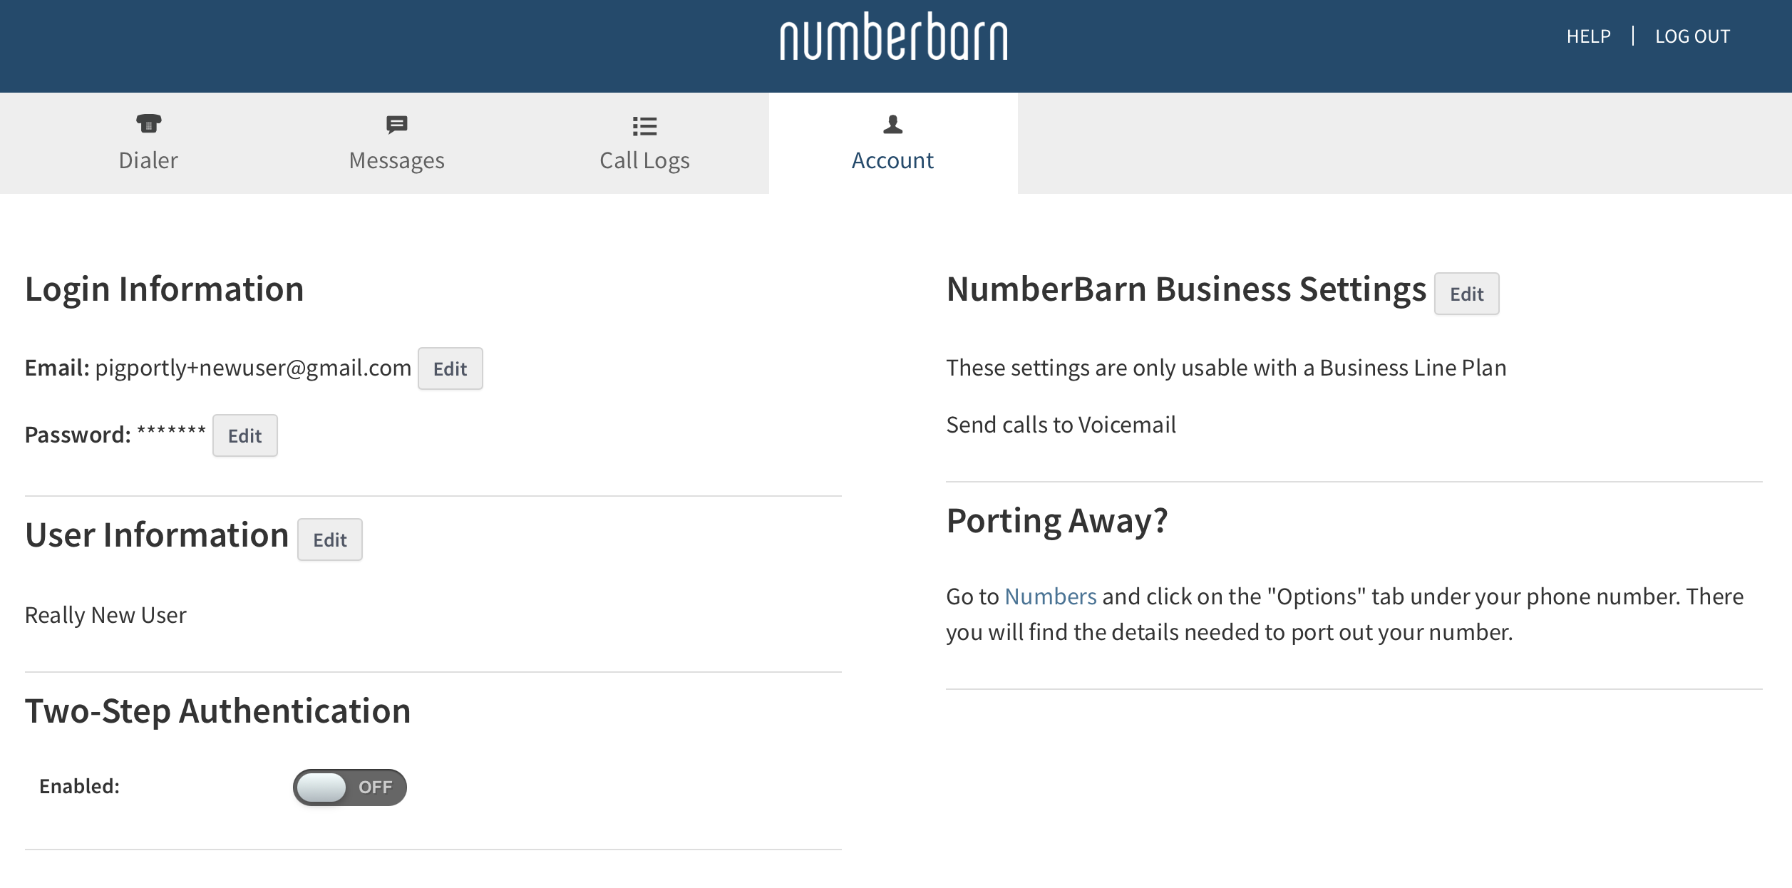Click the Messages speech bubble icon

pyautogui.click(x=396, y=125)
